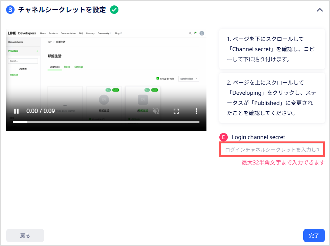Collapse the チャネルシークレットを設定 section
Screen dimensions: 330x246
pyautogui.click(x=320, y=10)
